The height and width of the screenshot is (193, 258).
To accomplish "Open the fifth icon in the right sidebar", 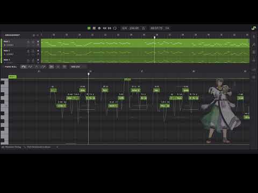I will [x=254, y=71].
